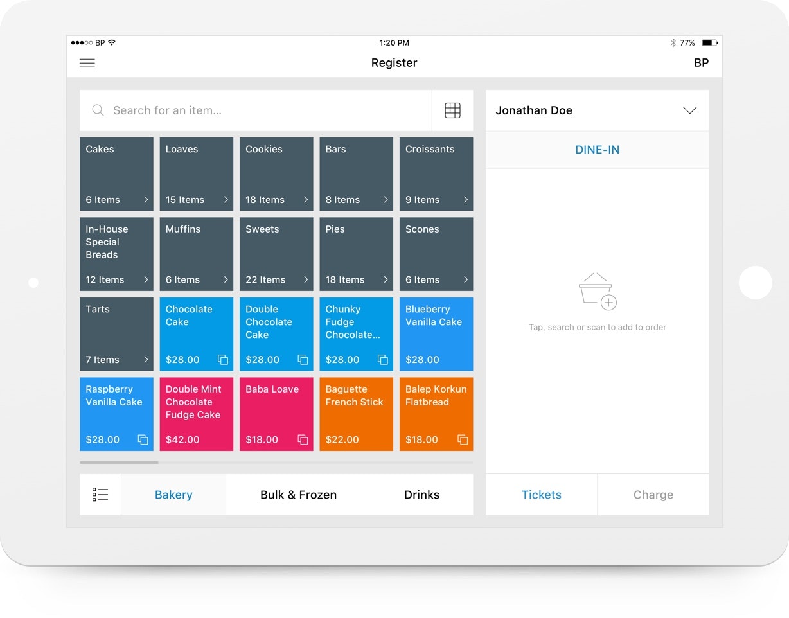Add Double Mint Chocolate Fudge Cake
This screenshot has height=618, width=789.
[x=197, y=414]
